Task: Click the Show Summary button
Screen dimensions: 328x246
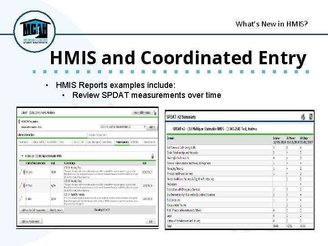Action: 56,210
